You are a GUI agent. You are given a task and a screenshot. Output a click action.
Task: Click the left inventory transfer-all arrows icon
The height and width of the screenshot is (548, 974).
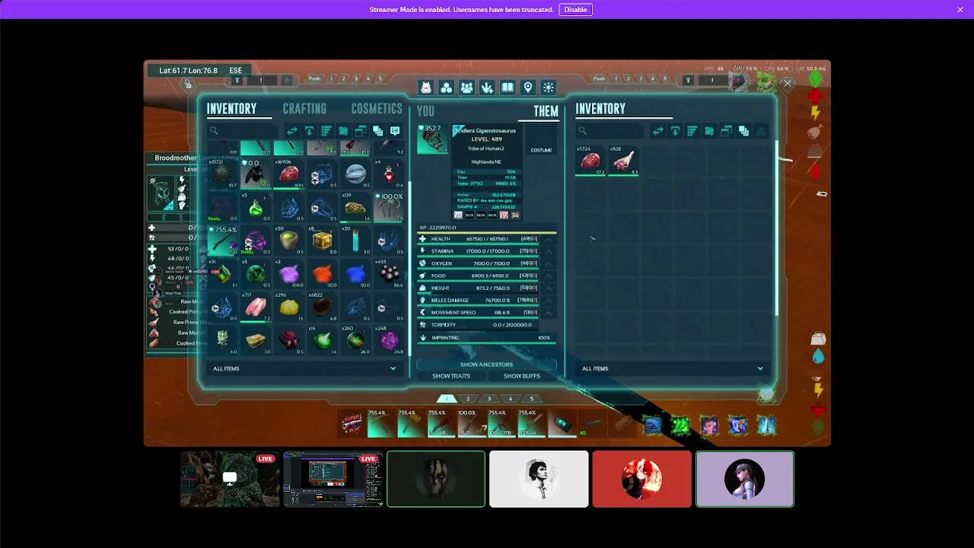[x=292, y=131]
